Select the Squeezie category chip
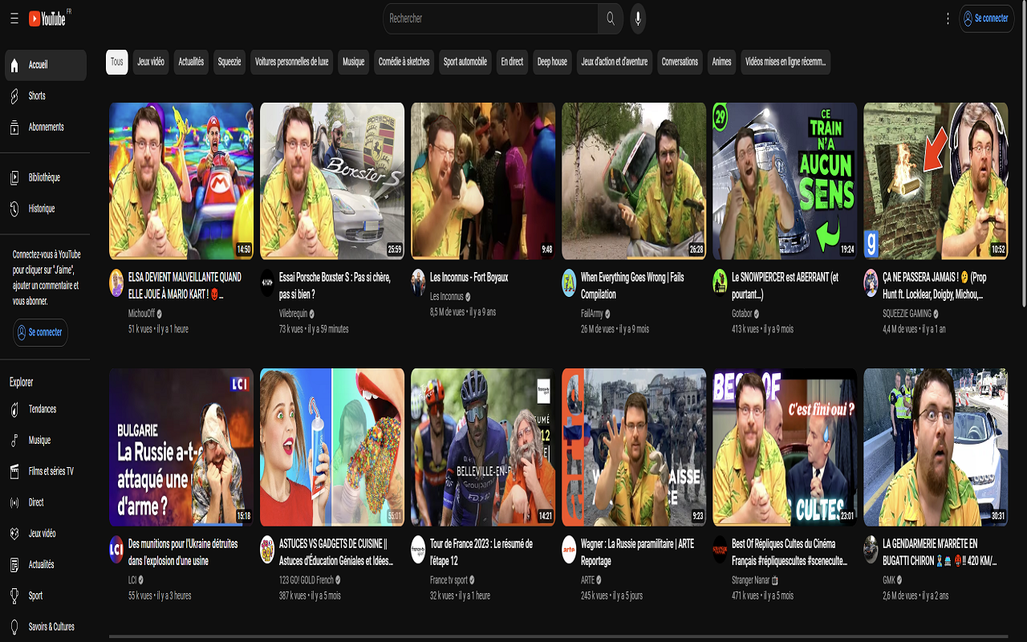The image size is (1027, 642). (x=229, y=62)
